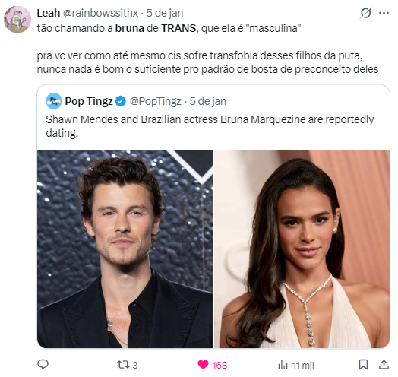Click the Leah display name
This screenshot has height=377, width=398.
pyautogui.click(x=49, y=13)
